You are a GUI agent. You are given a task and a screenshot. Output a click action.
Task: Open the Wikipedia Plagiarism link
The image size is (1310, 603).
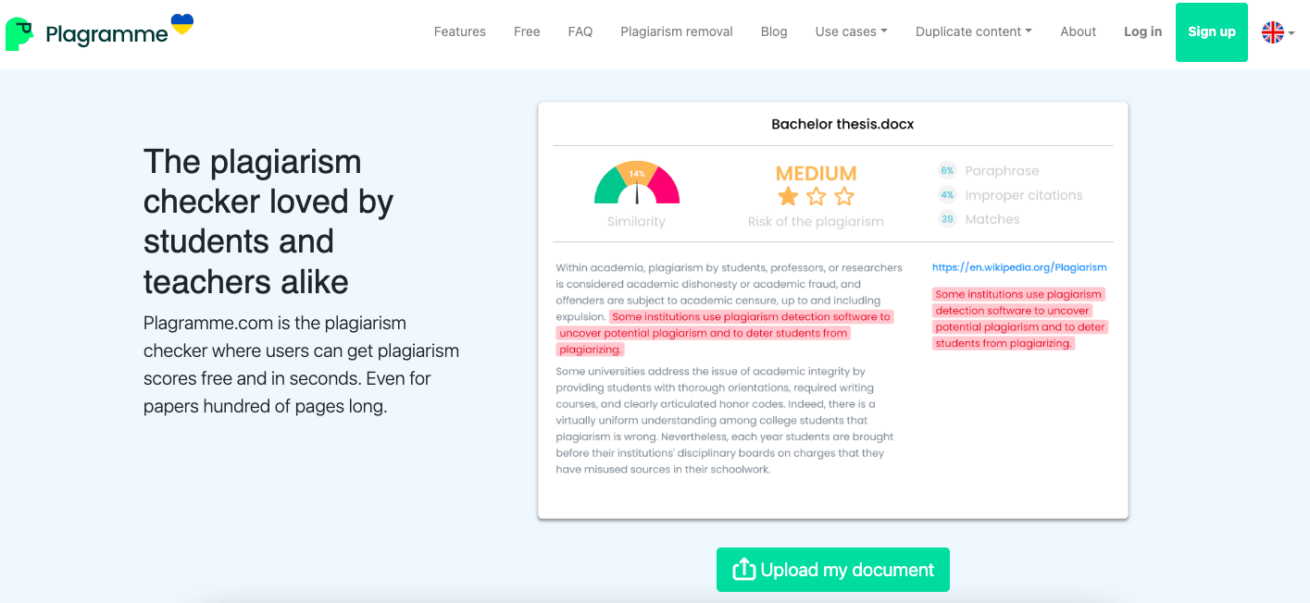pos(1019,267)
